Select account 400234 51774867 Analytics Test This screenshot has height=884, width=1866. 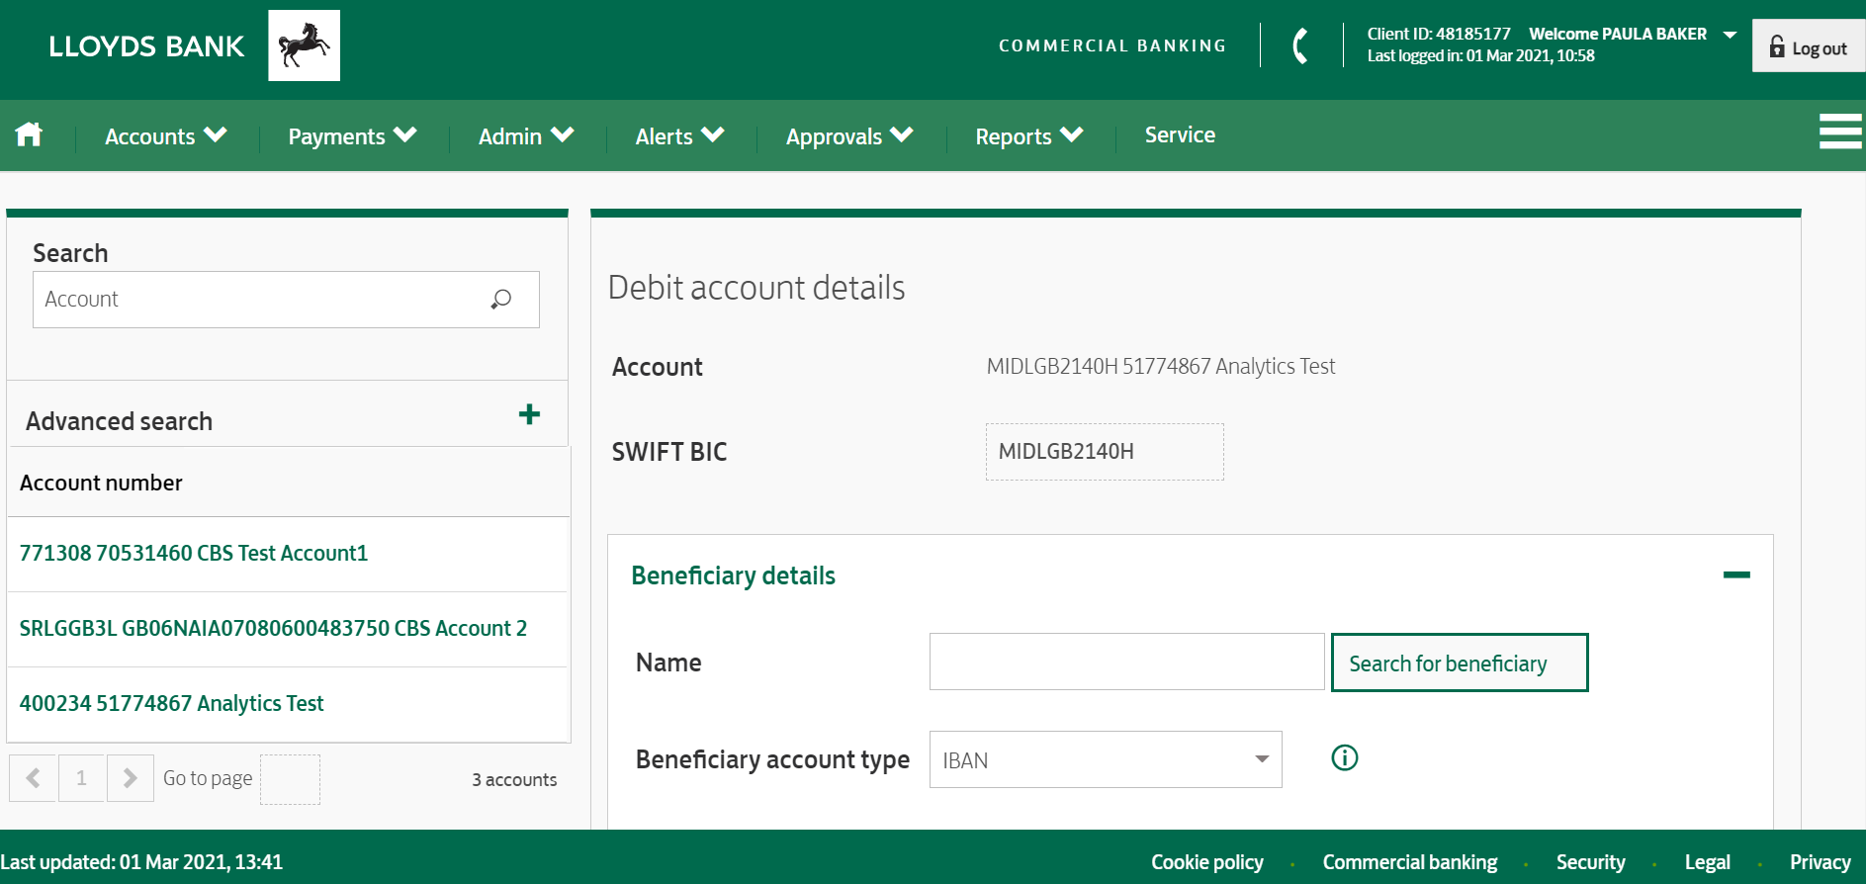pos(172,703)
